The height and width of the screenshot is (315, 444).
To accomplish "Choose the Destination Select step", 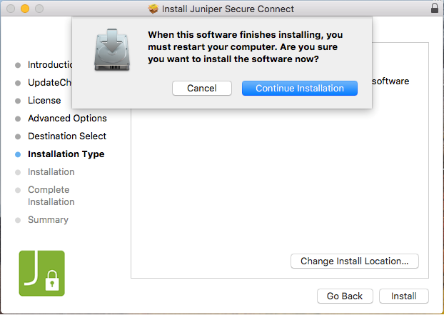I will pos(67,136).
